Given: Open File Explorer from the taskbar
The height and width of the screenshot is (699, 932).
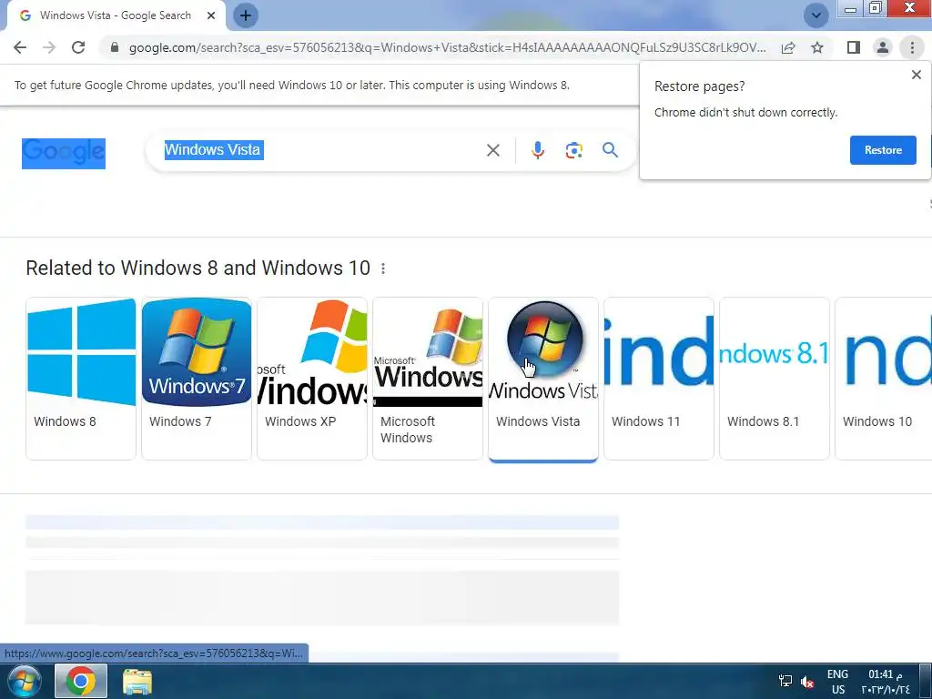Looking at the screenshot, I should click(x=137, y=682).
